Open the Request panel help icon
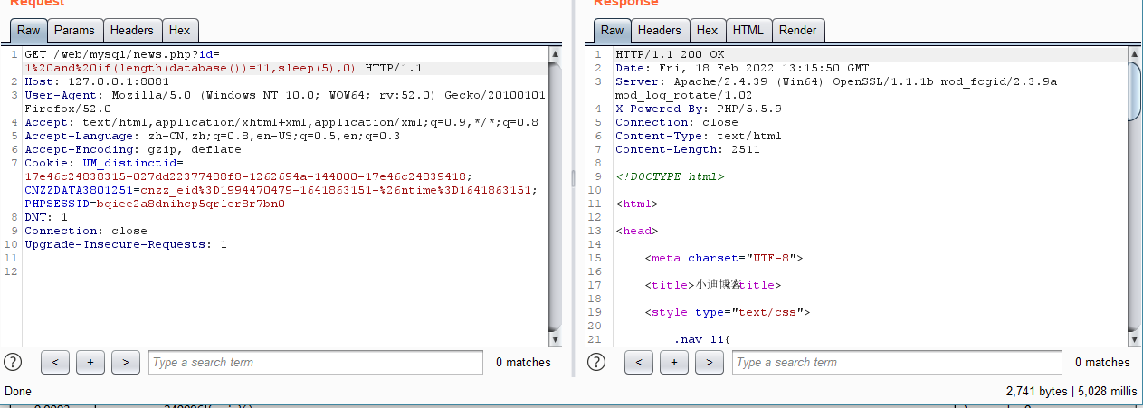This screenshot has height=408, width=1143. (13, 362)
